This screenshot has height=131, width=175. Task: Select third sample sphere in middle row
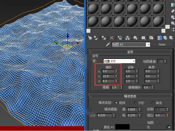coord(119,9)
